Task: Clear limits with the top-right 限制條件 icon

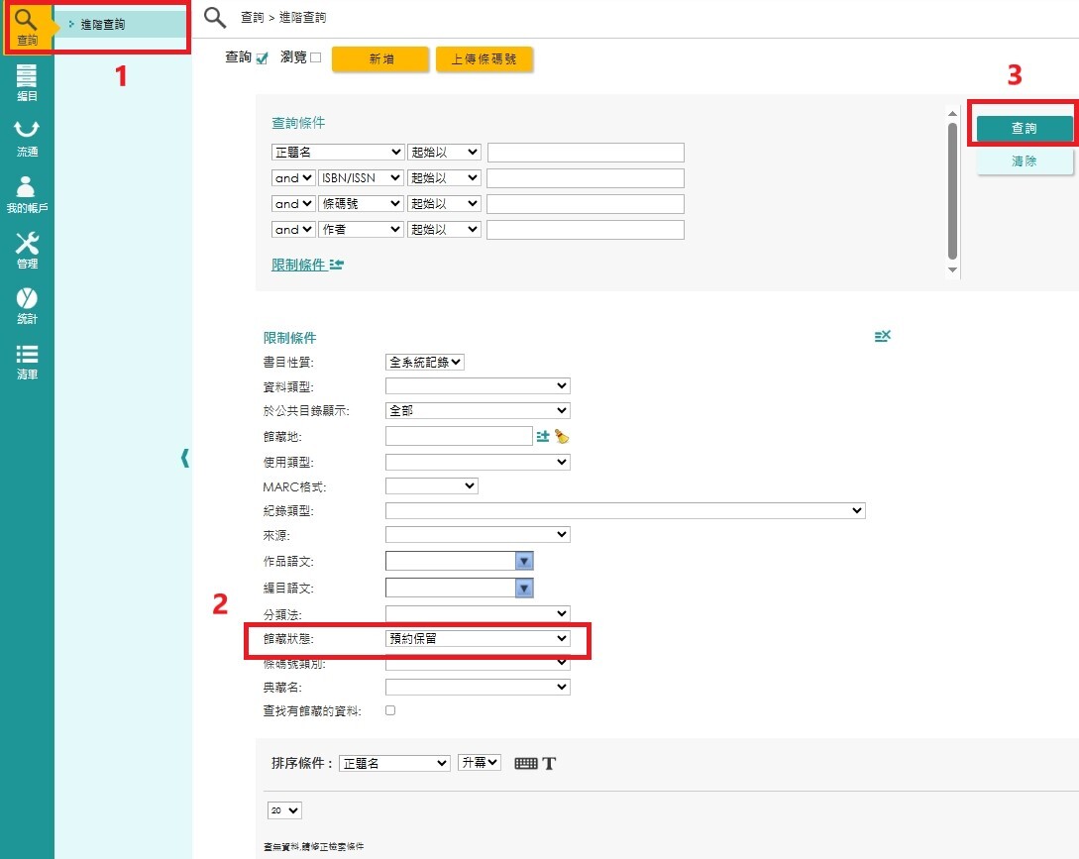Action: point(882,337)
